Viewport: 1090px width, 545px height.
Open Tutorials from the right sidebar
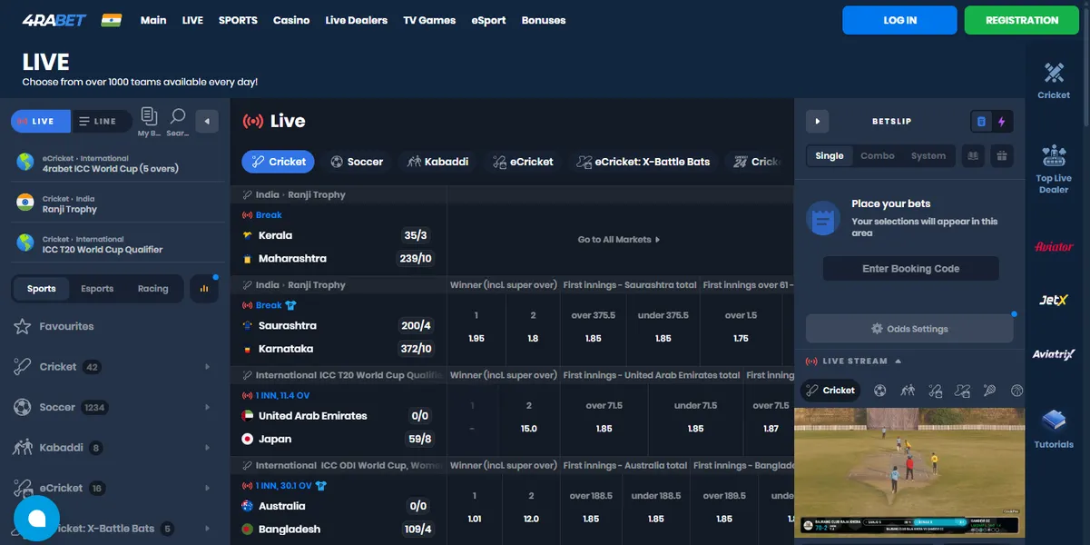[1053, 421]
